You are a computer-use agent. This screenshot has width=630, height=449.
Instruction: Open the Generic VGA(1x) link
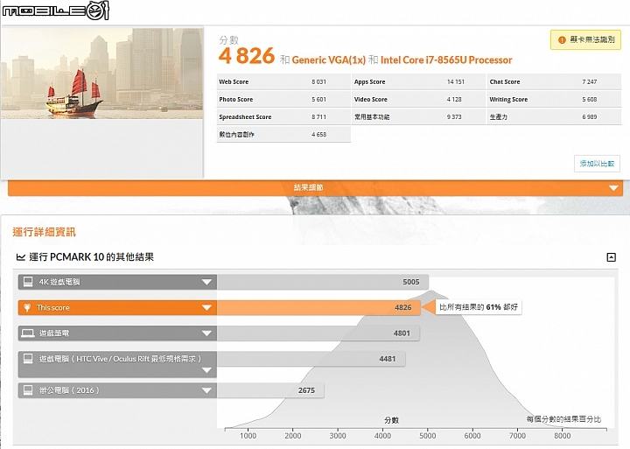(329, 60)
